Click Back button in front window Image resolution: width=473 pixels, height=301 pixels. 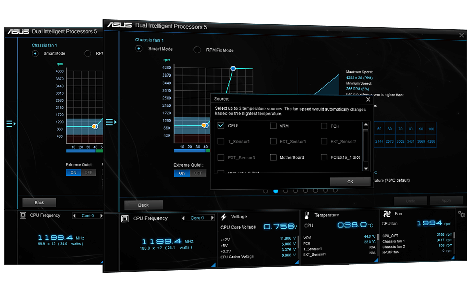pos(143,205)
